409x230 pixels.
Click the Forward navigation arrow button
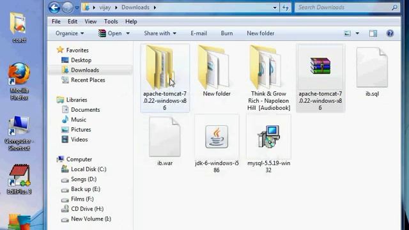68,8
